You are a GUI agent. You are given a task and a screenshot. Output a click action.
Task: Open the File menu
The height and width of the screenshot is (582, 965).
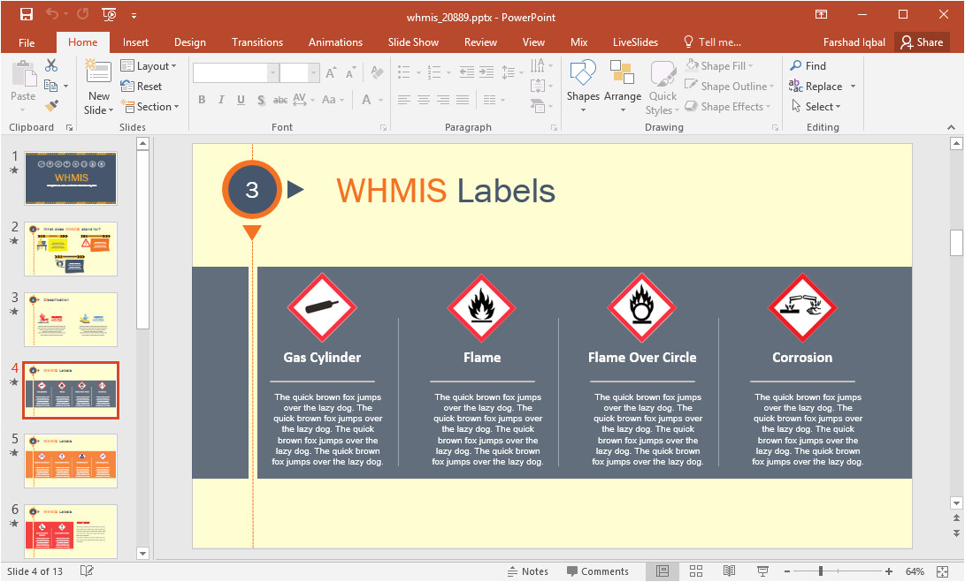click(27, 42)
